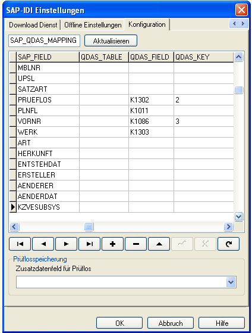Click the QDAS_KEY column header
Viewport: 252px width, 333px height.
pyautogui.click(x=204, y=57)
